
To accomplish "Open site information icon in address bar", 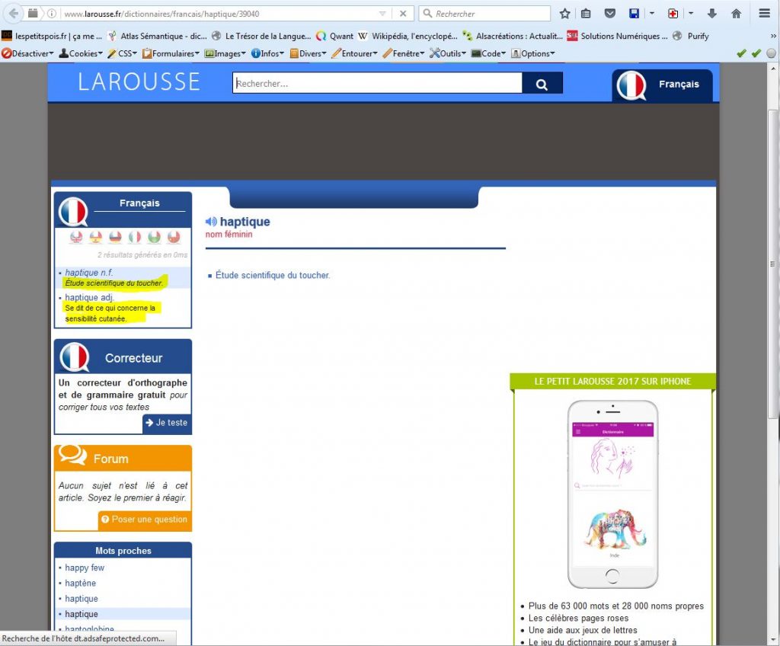I will pyautogui.click(x=51, y=14).
